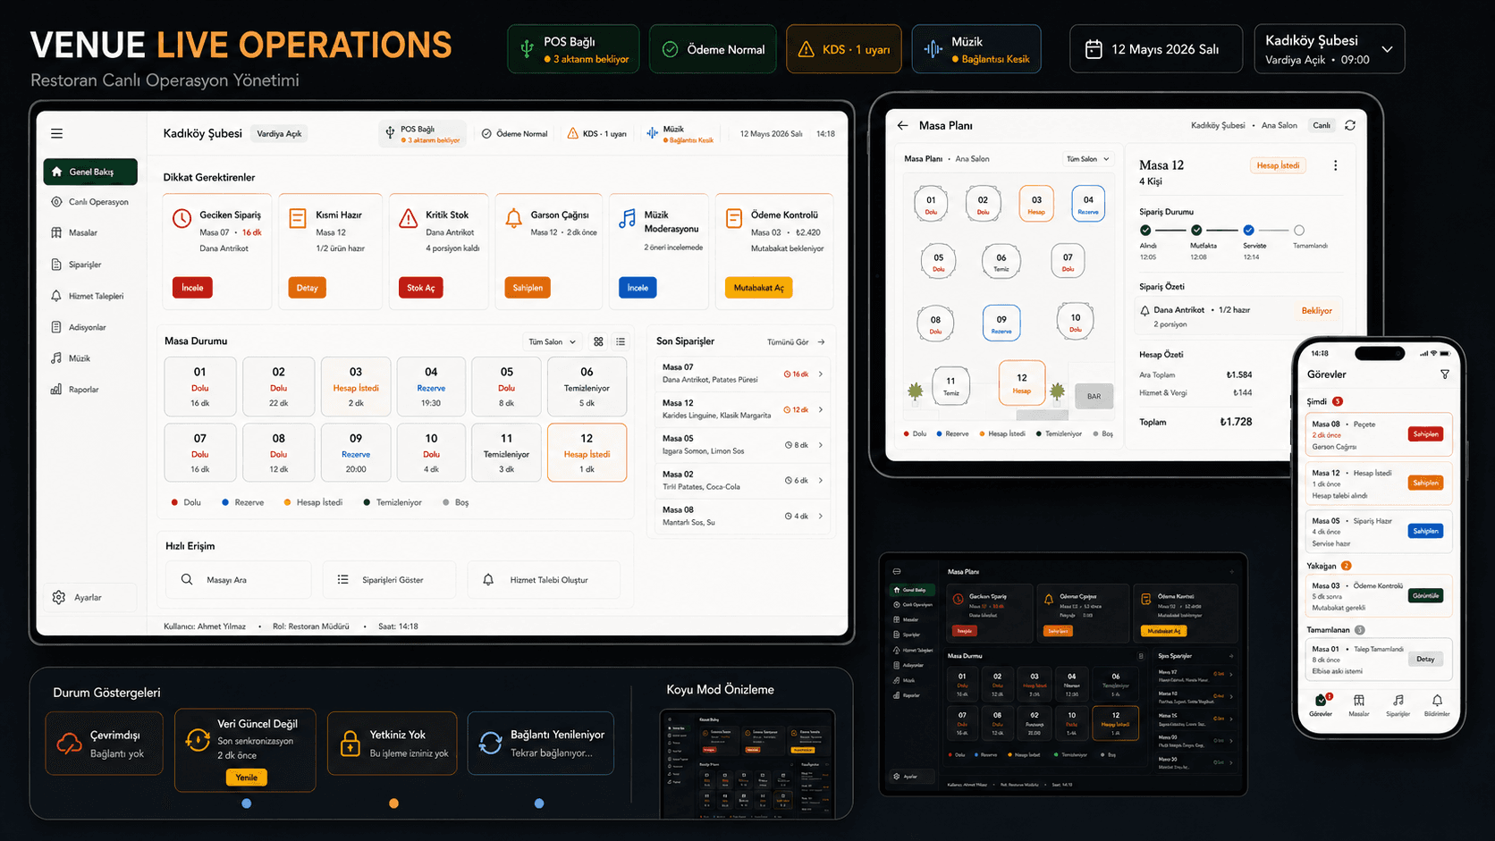The height and width of the screenshot is (841, 1495).
Task: Switch Masa Durumu to grid view
Action: (598, 341)
